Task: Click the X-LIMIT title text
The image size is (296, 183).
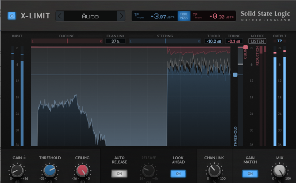Action: coord(35,16)
